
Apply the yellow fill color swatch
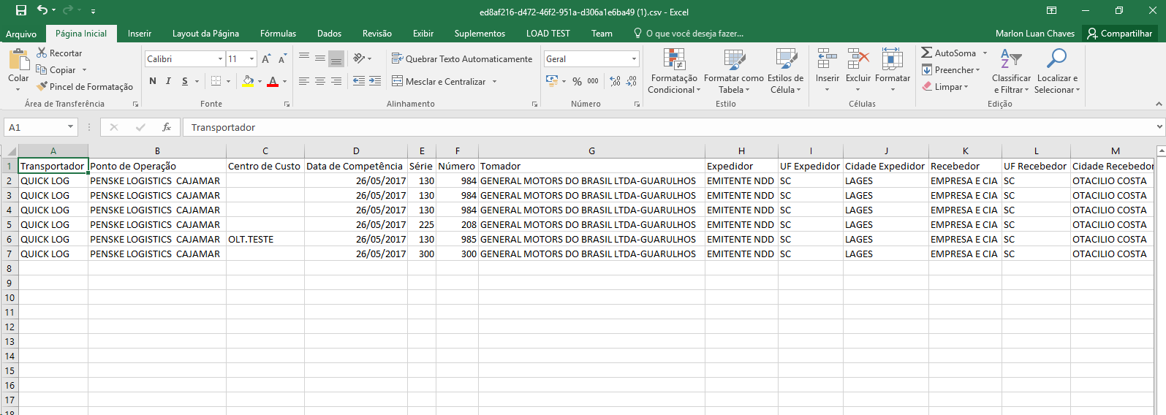coord(248,81)
